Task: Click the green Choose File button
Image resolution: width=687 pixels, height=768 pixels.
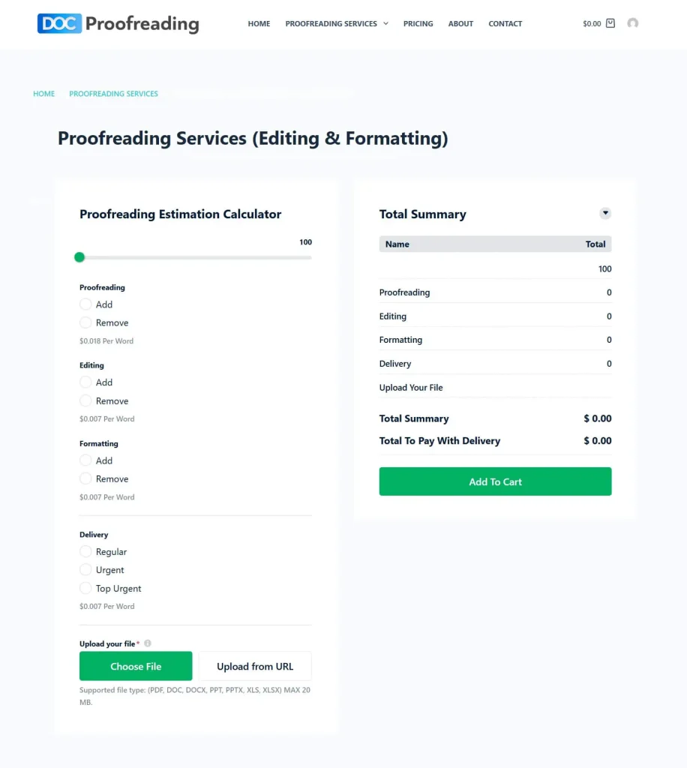Action: coord(136,666)
